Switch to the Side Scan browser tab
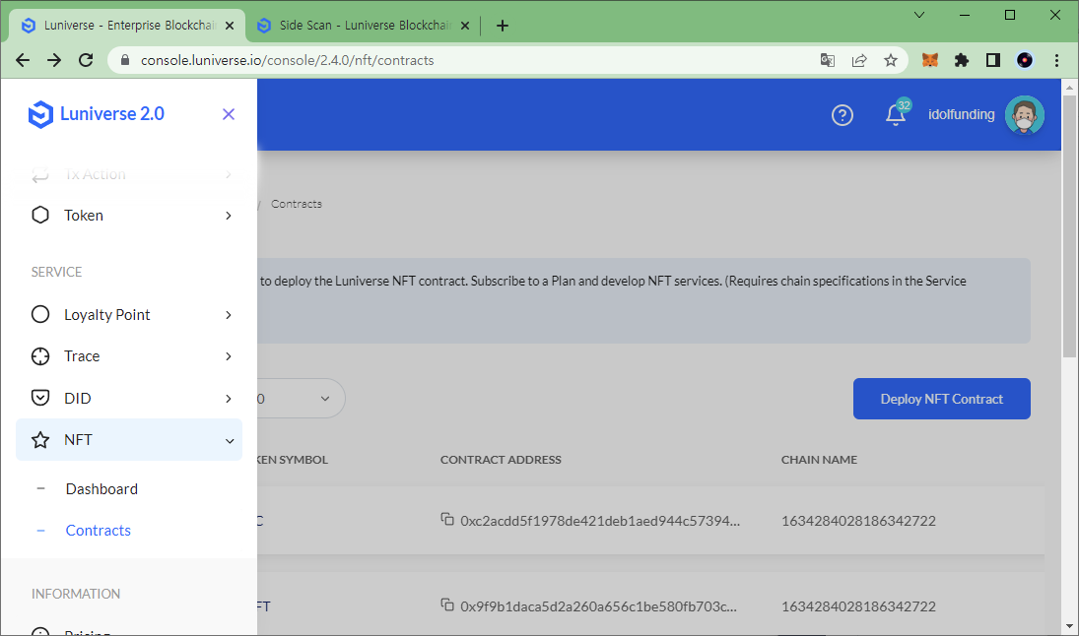The width and height of the screenshot is (1079, 636). 362,26
